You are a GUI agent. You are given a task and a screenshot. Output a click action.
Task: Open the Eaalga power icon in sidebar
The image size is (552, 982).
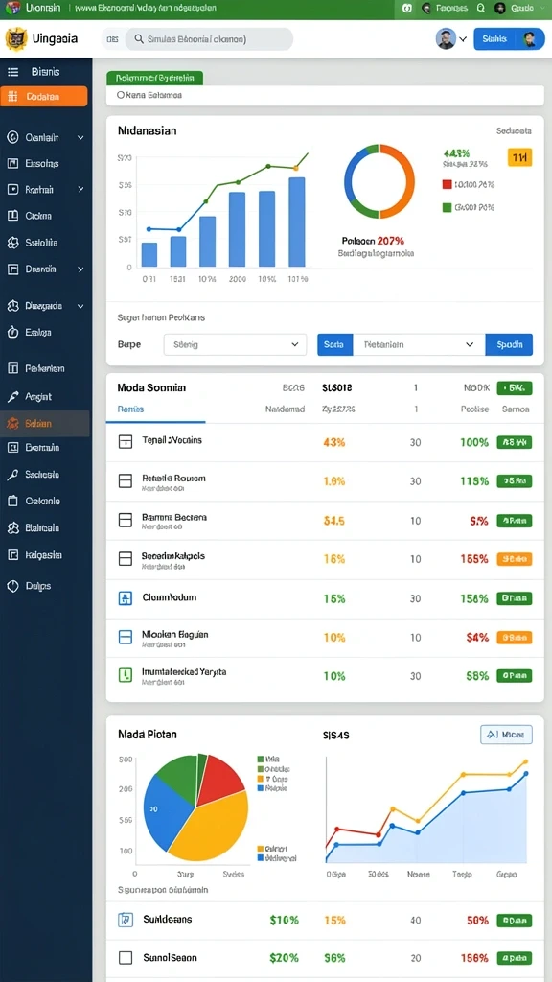[12, 333]
